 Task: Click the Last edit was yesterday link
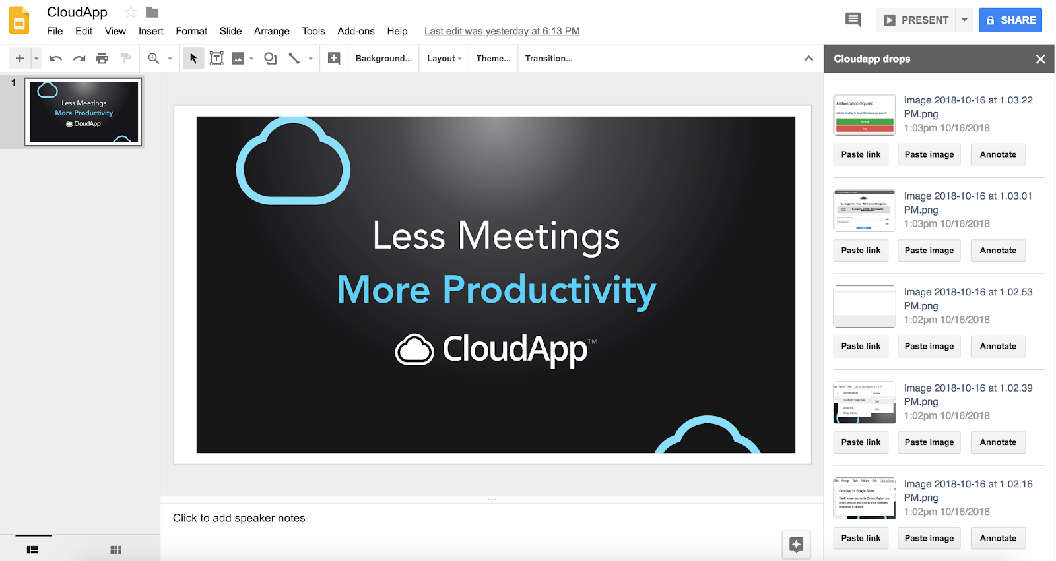click(502, 31)
